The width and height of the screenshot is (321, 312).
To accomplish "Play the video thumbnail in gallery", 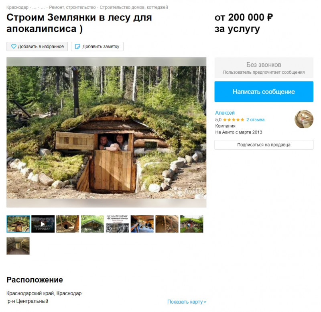I will click(x=43, y=224).
